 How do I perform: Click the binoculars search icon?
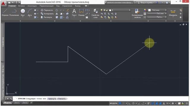[135, 3]
